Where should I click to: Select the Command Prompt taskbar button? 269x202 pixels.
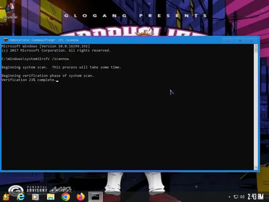pyautogui.click(x=96, y=197)
